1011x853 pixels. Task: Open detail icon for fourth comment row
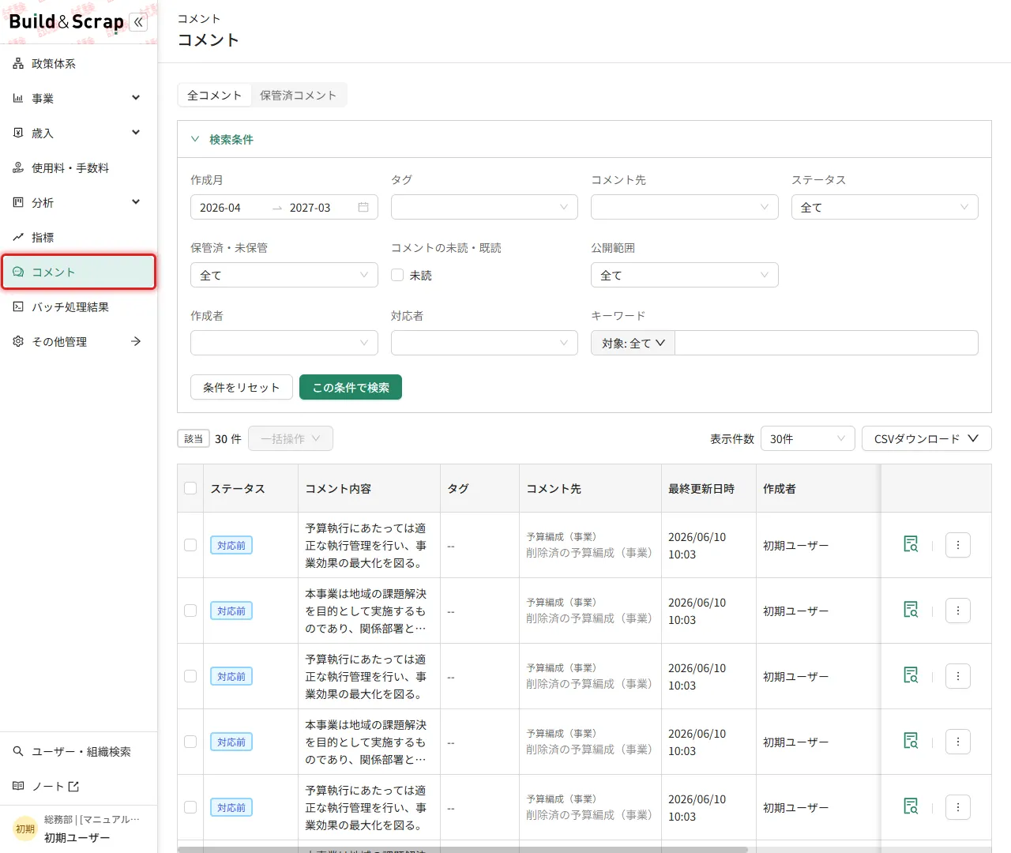[x=911, y=742]
